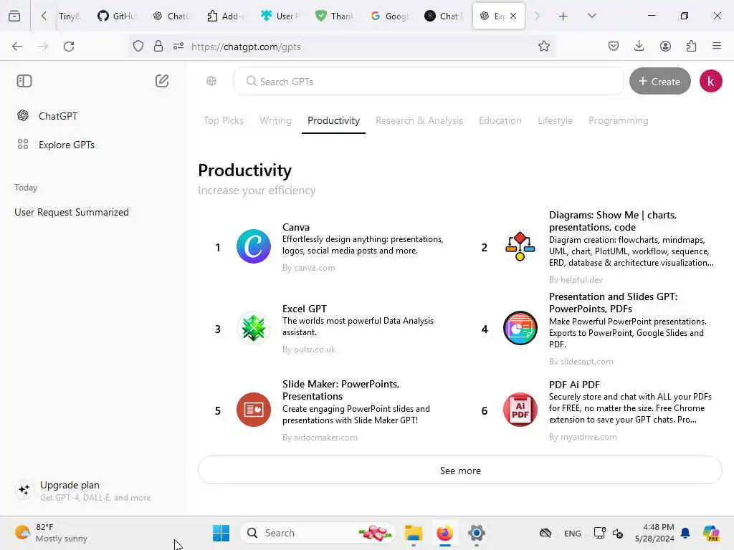The image size is (734, 550).
Task: Click the Excel GPT title
Action: [x=304, y=309]
